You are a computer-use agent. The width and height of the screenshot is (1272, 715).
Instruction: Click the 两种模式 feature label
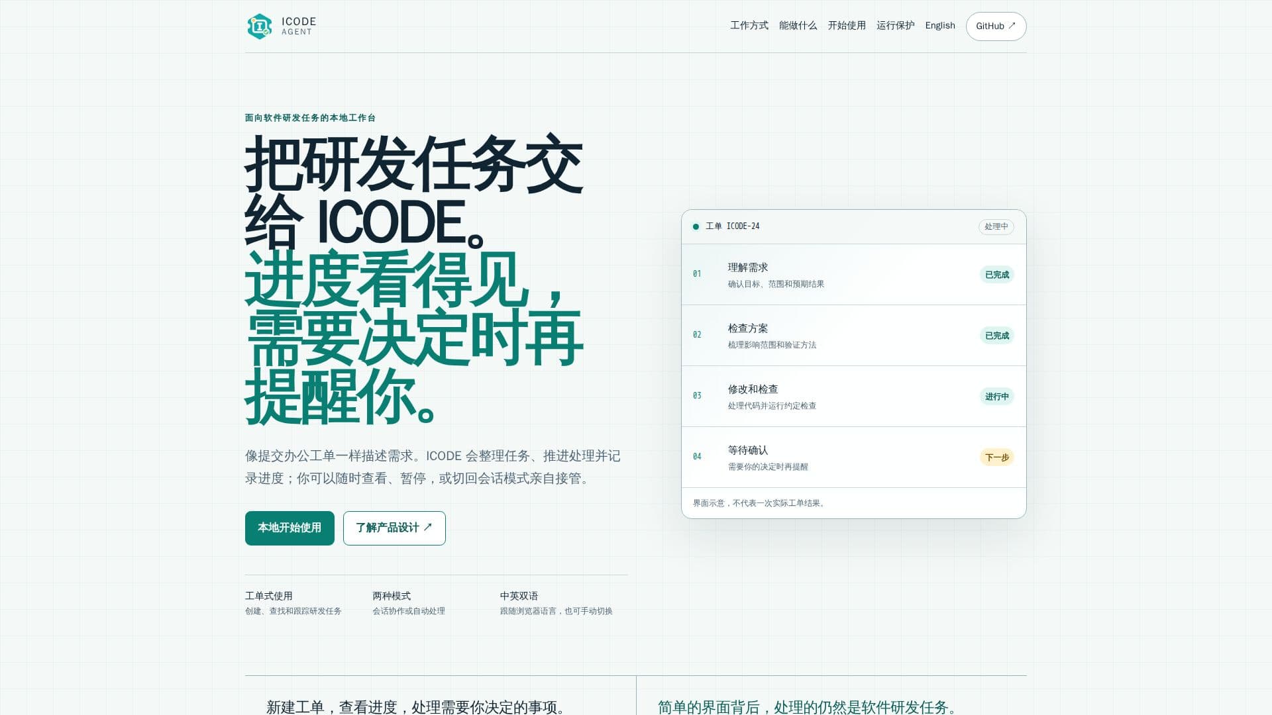392,596
